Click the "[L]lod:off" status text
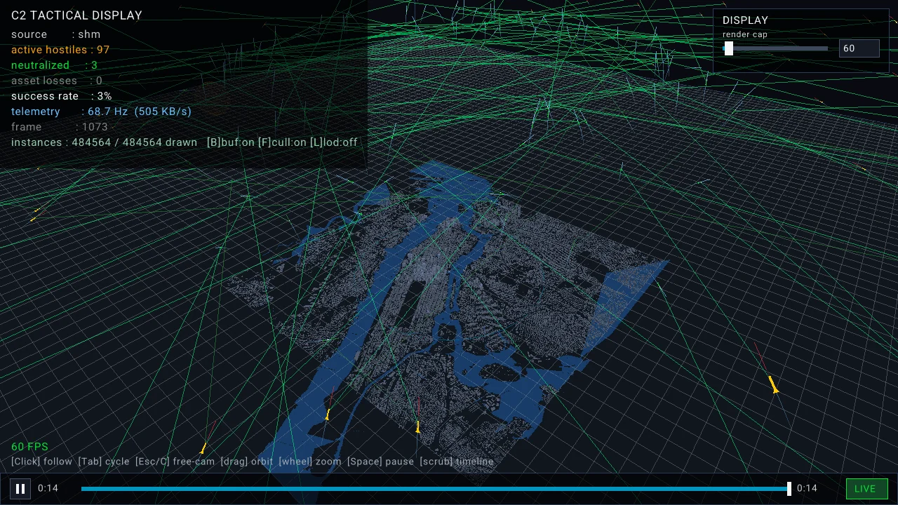Image resolution: width=898 pixels, height=505 pixels. coord(334,142)
